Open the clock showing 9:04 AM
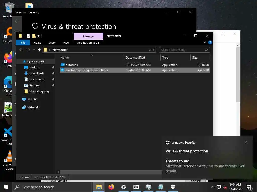The width and height of the screenshot is (257, 192). point(235,187)
